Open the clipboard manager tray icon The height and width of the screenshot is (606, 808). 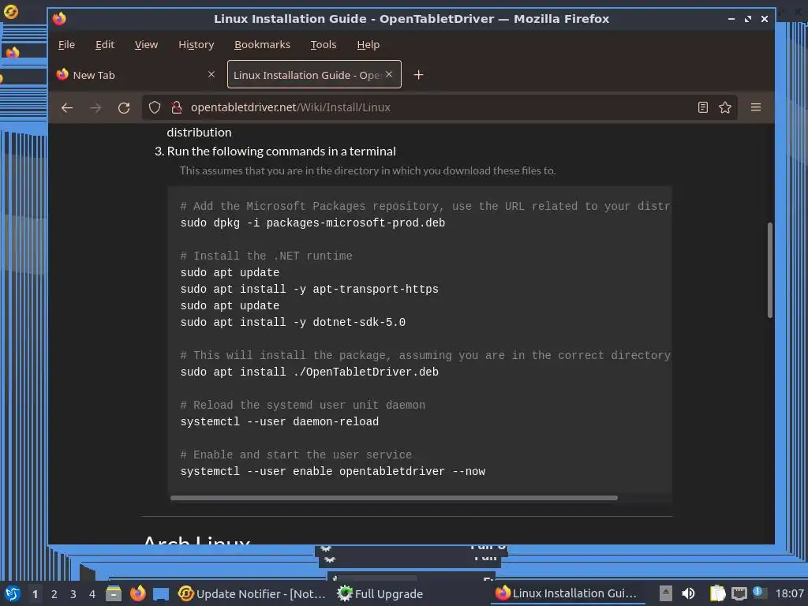pyautogui.click(x=717, y=593)
